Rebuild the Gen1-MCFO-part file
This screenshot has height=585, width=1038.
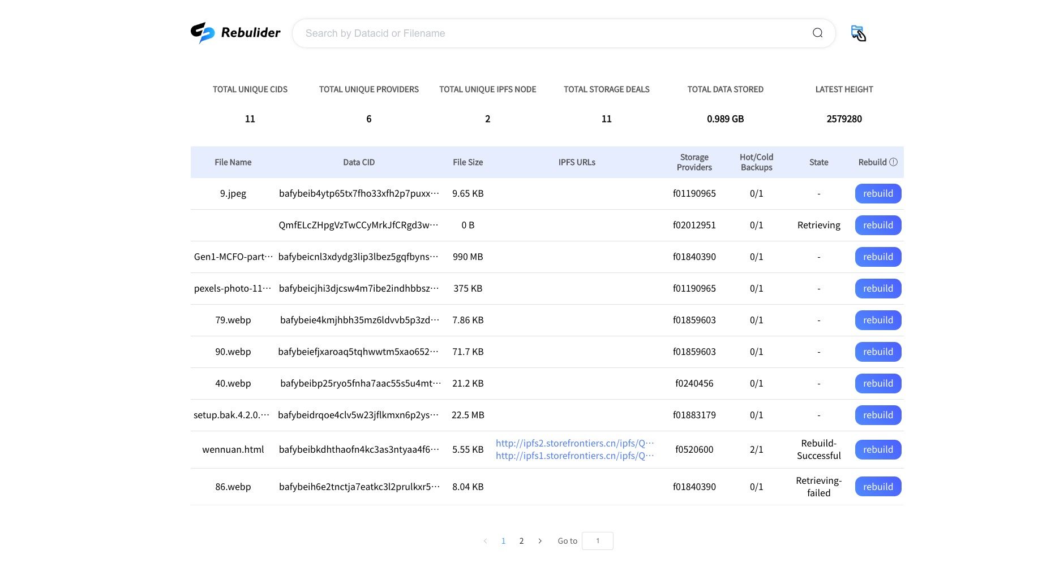(x=878, y=257)
